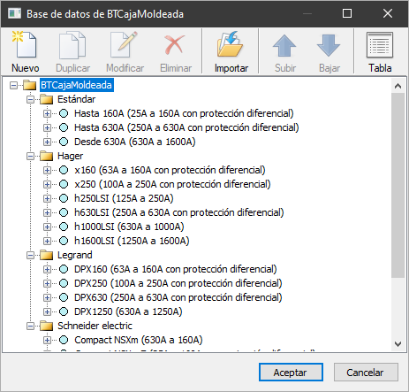This screenshot has height=392, width=409.
Task: Click the Cancelar button
Action: (x=366, y=373)
